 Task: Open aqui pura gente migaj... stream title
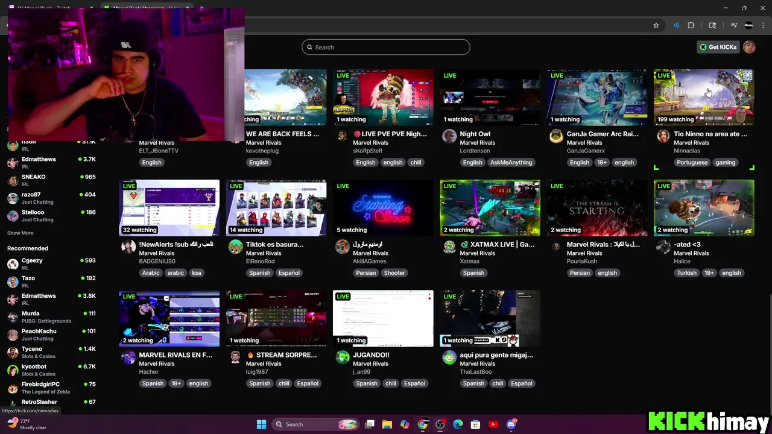(496, 355)
